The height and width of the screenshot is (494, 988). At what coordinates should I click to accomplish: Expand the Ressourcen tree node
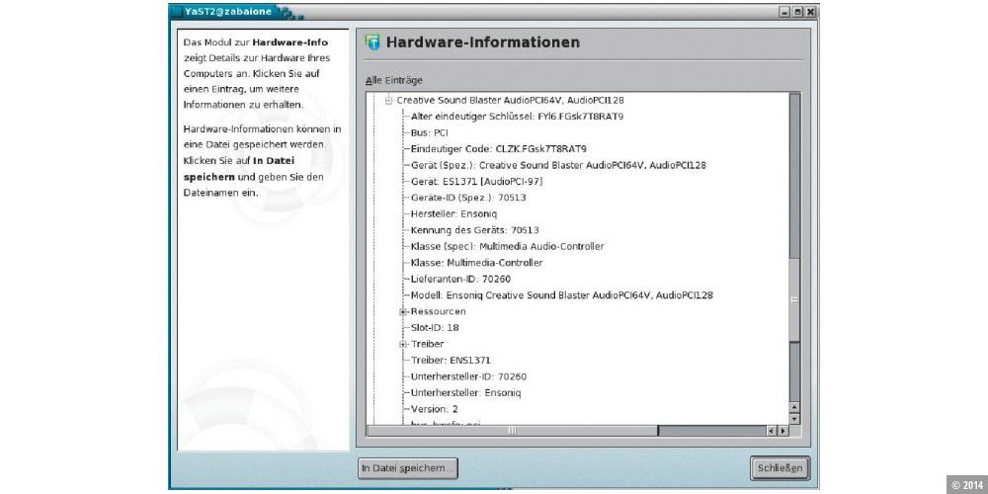[x=403, y=311]
